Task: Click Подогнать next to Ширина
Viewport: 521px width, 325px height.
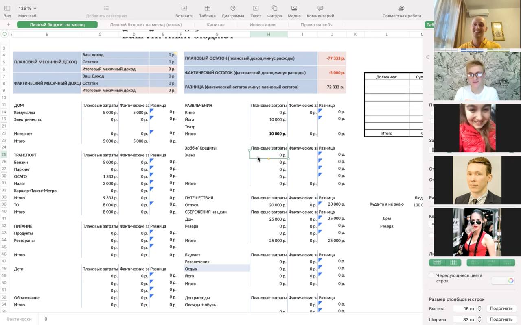Action: pyautogui.click(x=501, y=319)
